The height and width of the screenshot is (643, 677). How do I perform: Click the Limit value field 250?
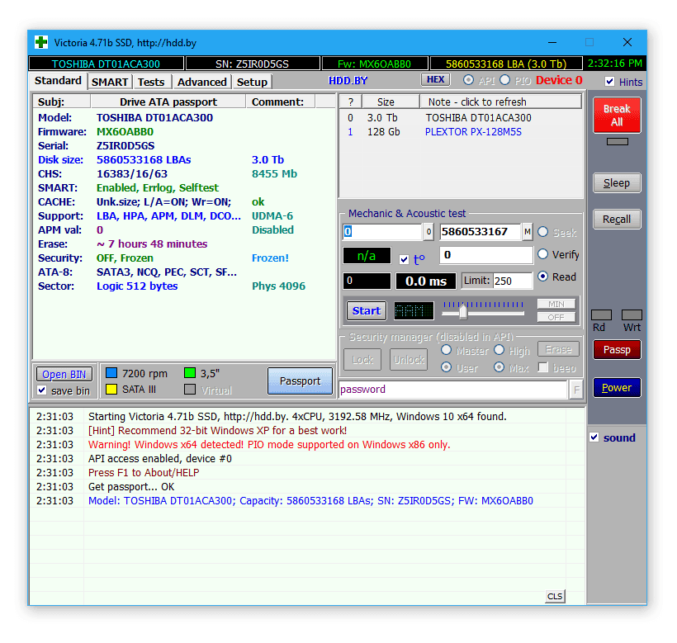click(x=513, y=281)
